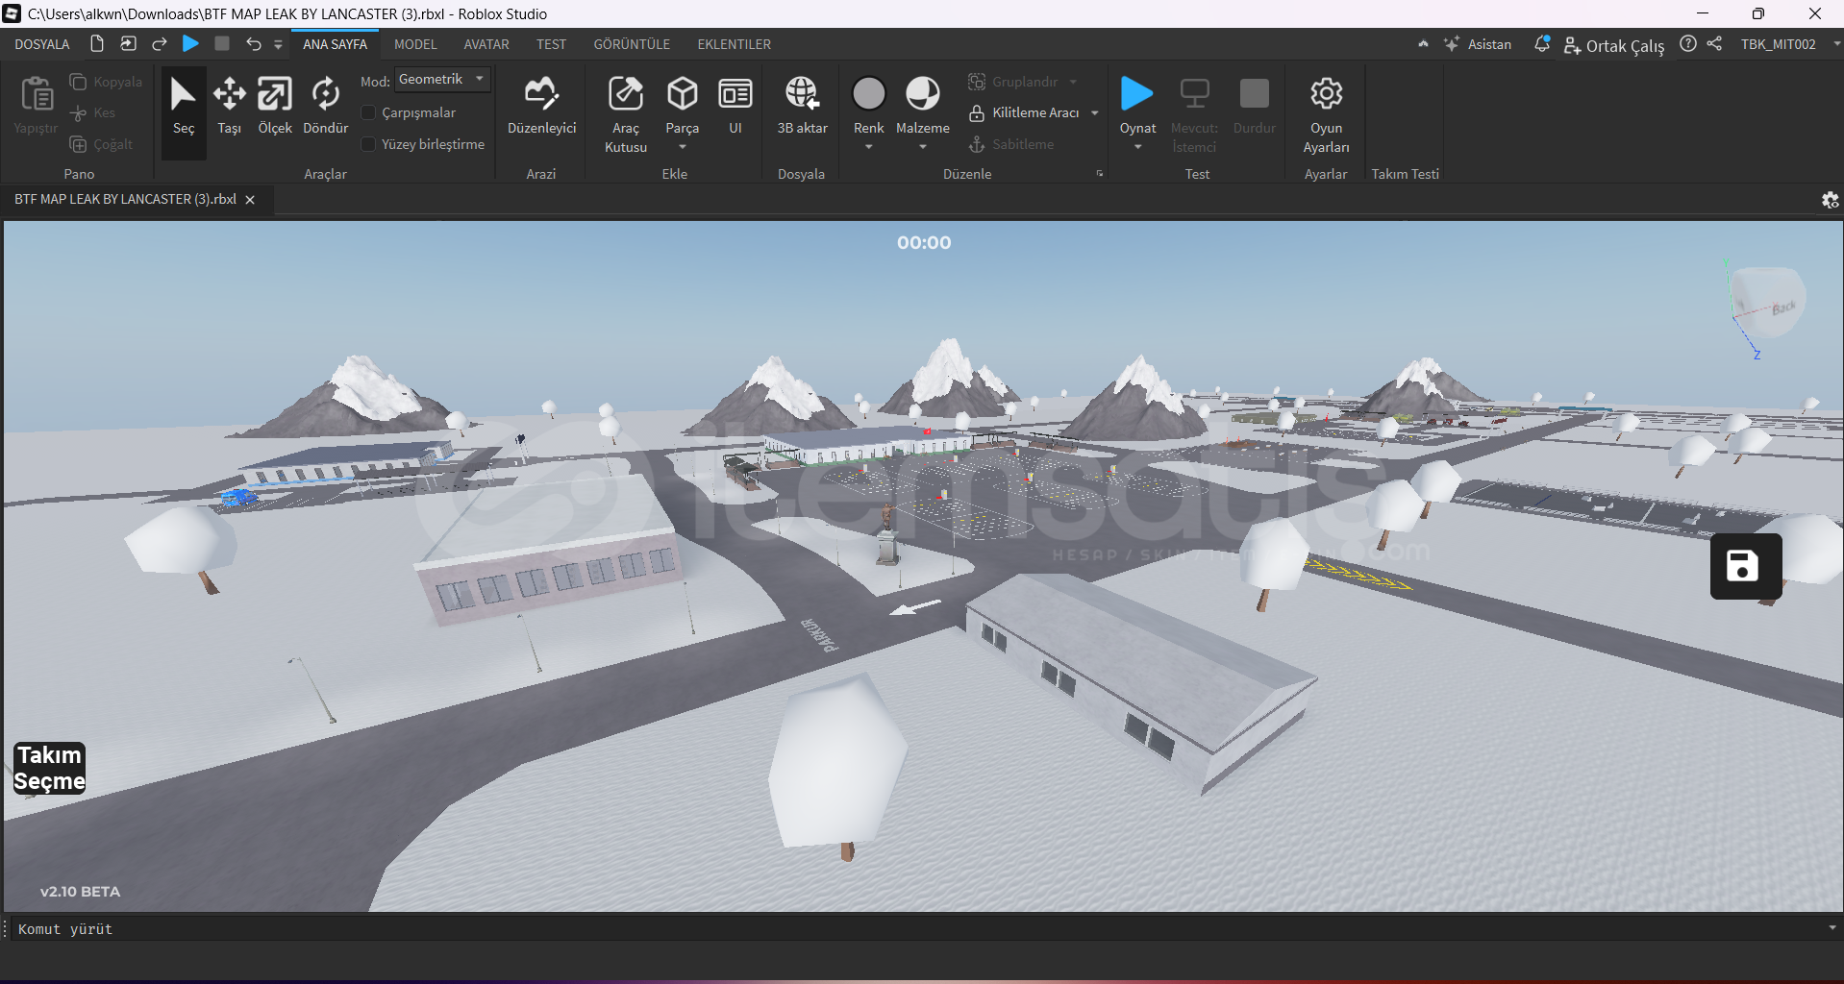Switch to EKLENTİLER tab
This screenshot has height=984, width=1844.
pos(734,44)
